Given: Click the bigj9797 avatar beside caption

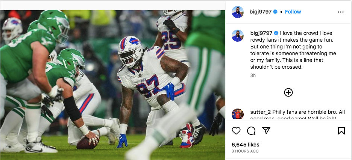Looking at the screenshot, I should coord(238,36).
